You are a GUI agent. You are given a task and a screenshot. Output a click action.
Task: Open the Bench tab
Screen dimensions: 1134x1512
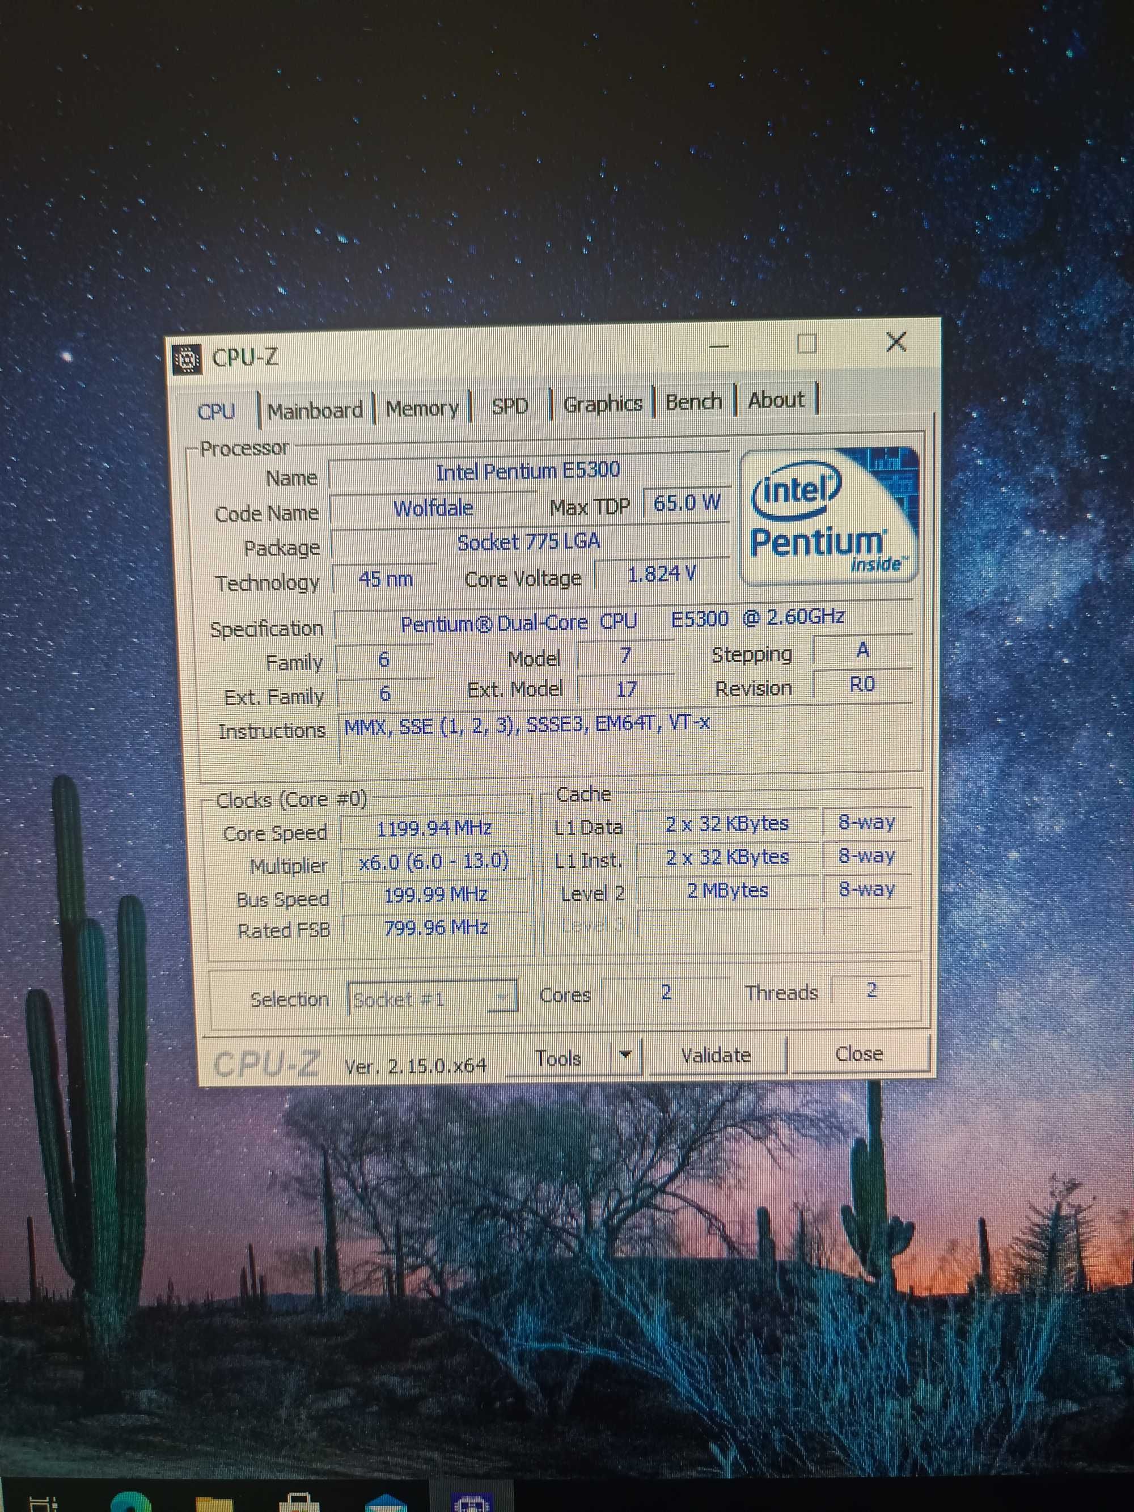click(x=694, y=401)
